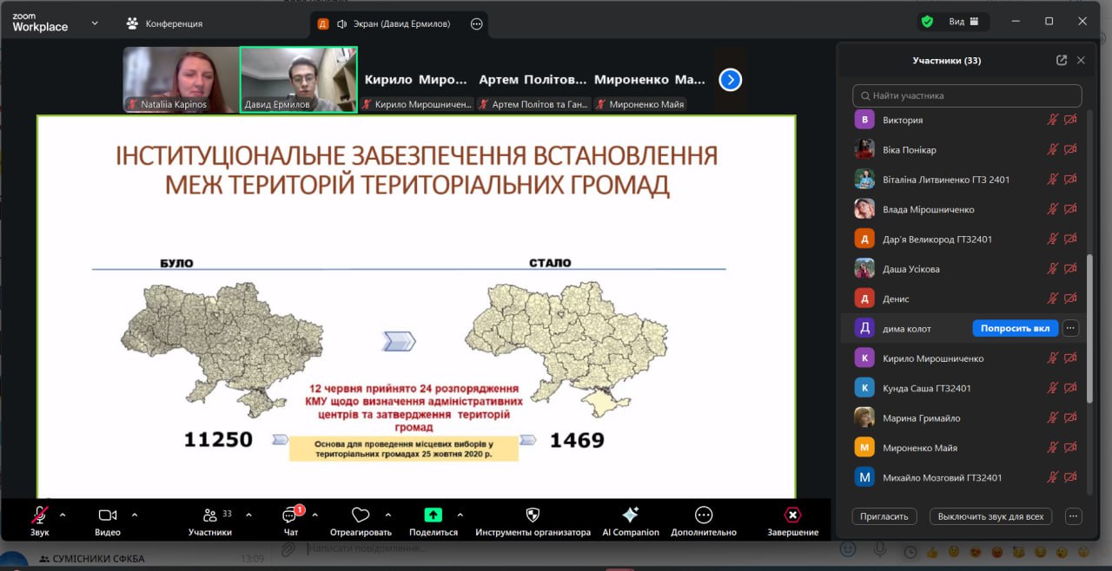The width and height of the screenshot is (1112, 571).
Task: Toggle the Participants panel (Участники)
Action: pos(210,515)
